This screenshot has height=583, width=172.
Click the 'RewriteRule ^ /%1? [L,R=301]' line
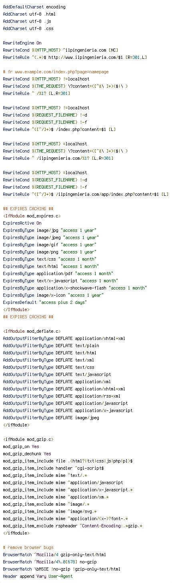pyautogui.click(x=36, y=93)
